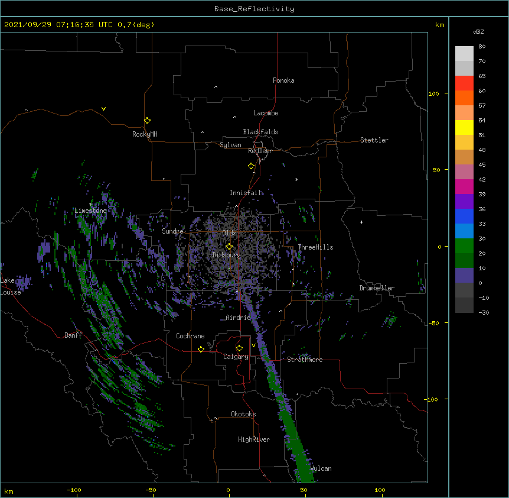
Task: Click the yellow radar site marker near Olds
Action: (x=229, y=247)
